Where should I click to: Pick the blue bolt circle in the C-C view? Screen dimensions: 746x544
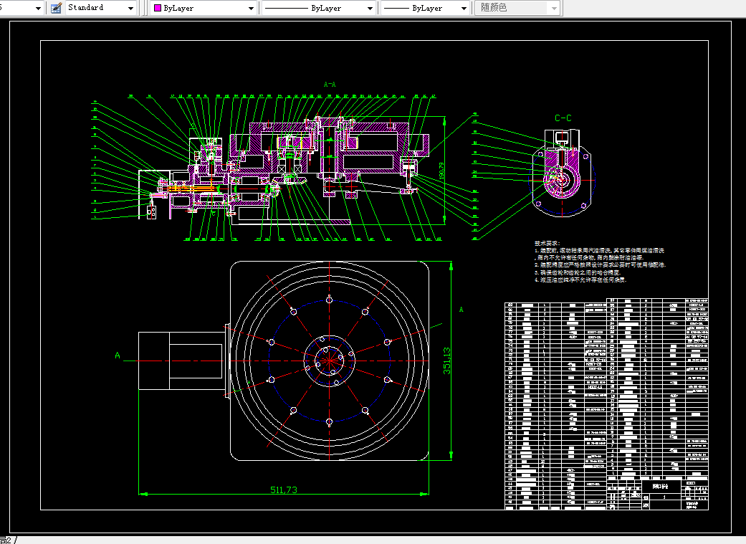pos(562,180)
